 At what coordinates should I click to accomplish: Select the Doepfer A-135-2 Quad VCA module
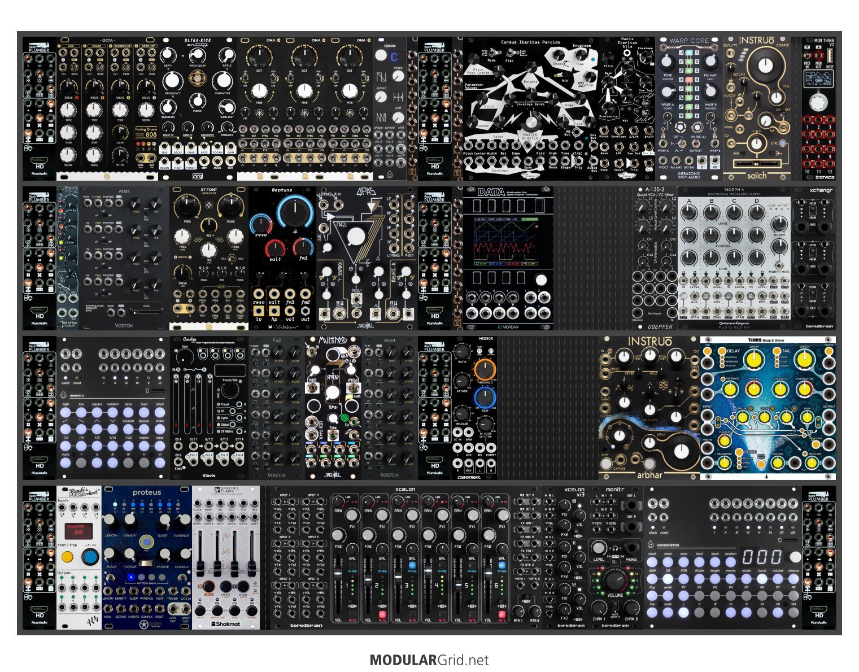pos(655,258)
